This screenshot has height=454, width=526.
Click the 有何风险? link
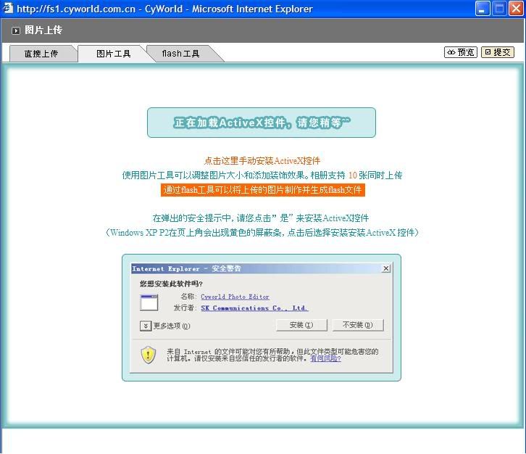click(x=325, y=359)
